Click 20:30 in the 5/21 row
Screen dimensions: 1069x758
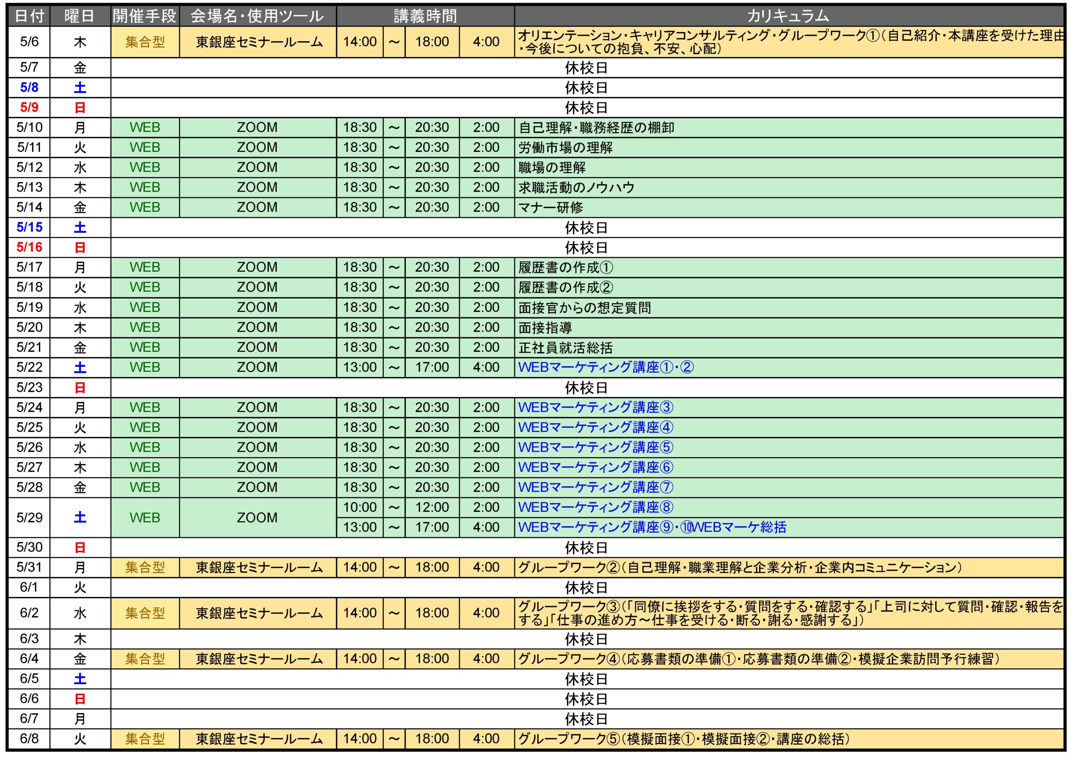click(x=432, y=348)
